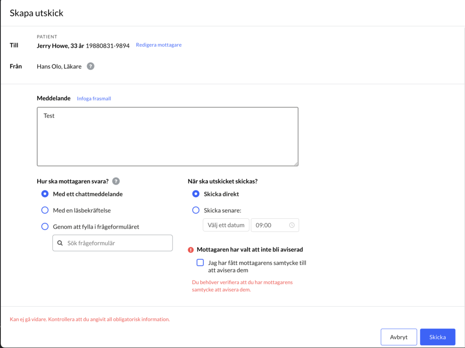Click the Skicka button
The width and height of the screenshot is (465, 348).
coord(437,337)
